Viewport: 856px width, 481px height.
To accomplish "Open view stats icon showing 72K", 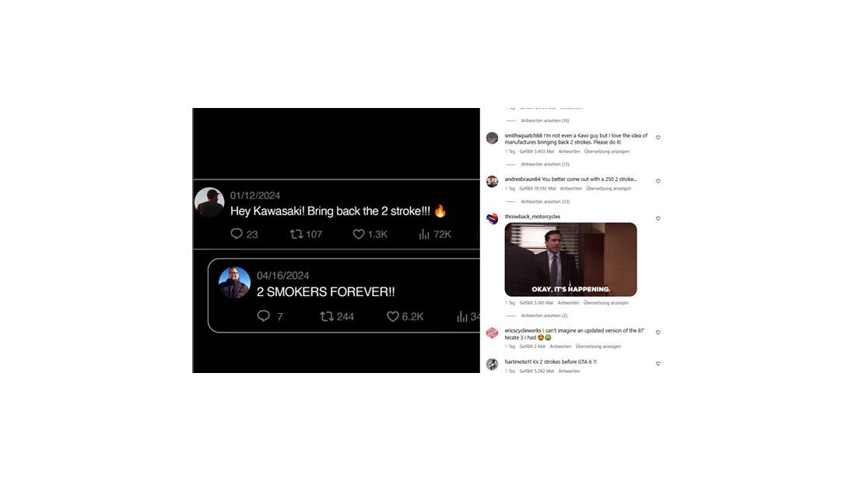I will coord(424,234).
